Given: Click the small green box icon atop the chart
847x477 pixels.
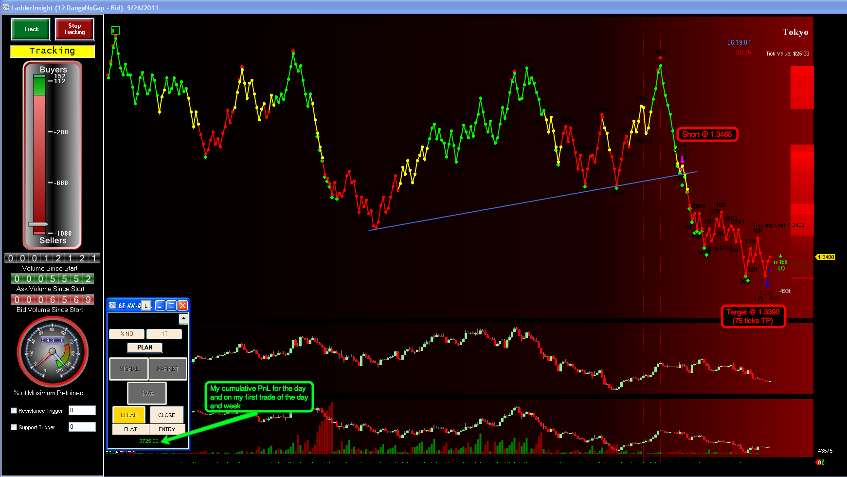Looking at the screenshot, I should pyautogui.click(x=115, y=31).
